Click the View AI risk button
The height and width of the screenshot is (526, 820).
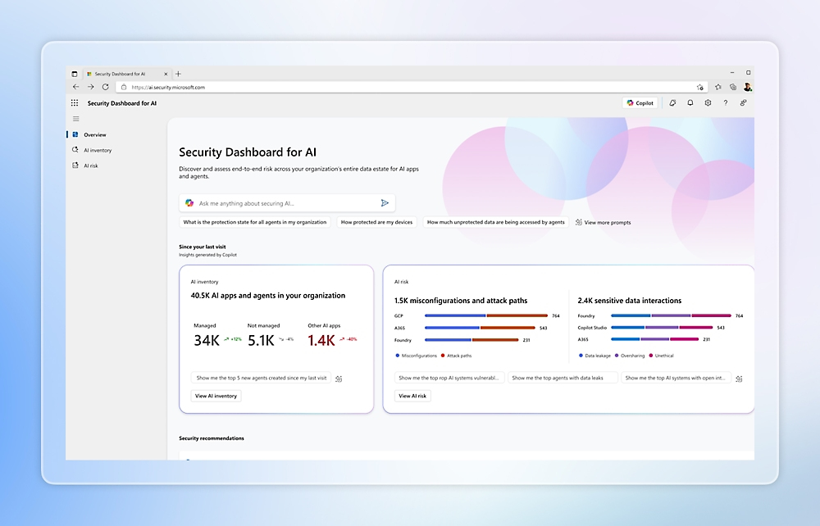coord(413,396)
